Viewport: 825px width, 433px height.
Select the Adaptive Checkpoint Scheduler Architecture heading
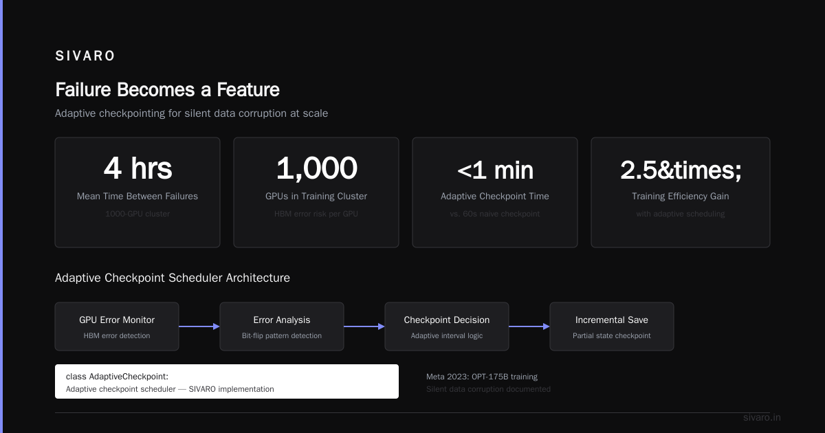[x=173, y=278]
